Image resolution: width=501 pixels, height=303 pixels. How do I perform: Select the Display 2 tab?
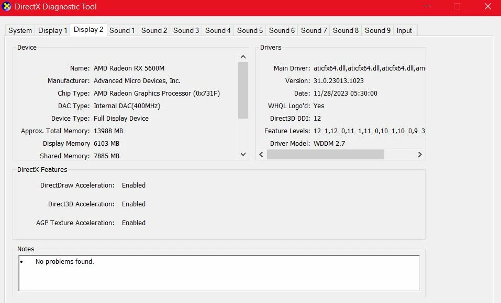[x=88, y=30]
